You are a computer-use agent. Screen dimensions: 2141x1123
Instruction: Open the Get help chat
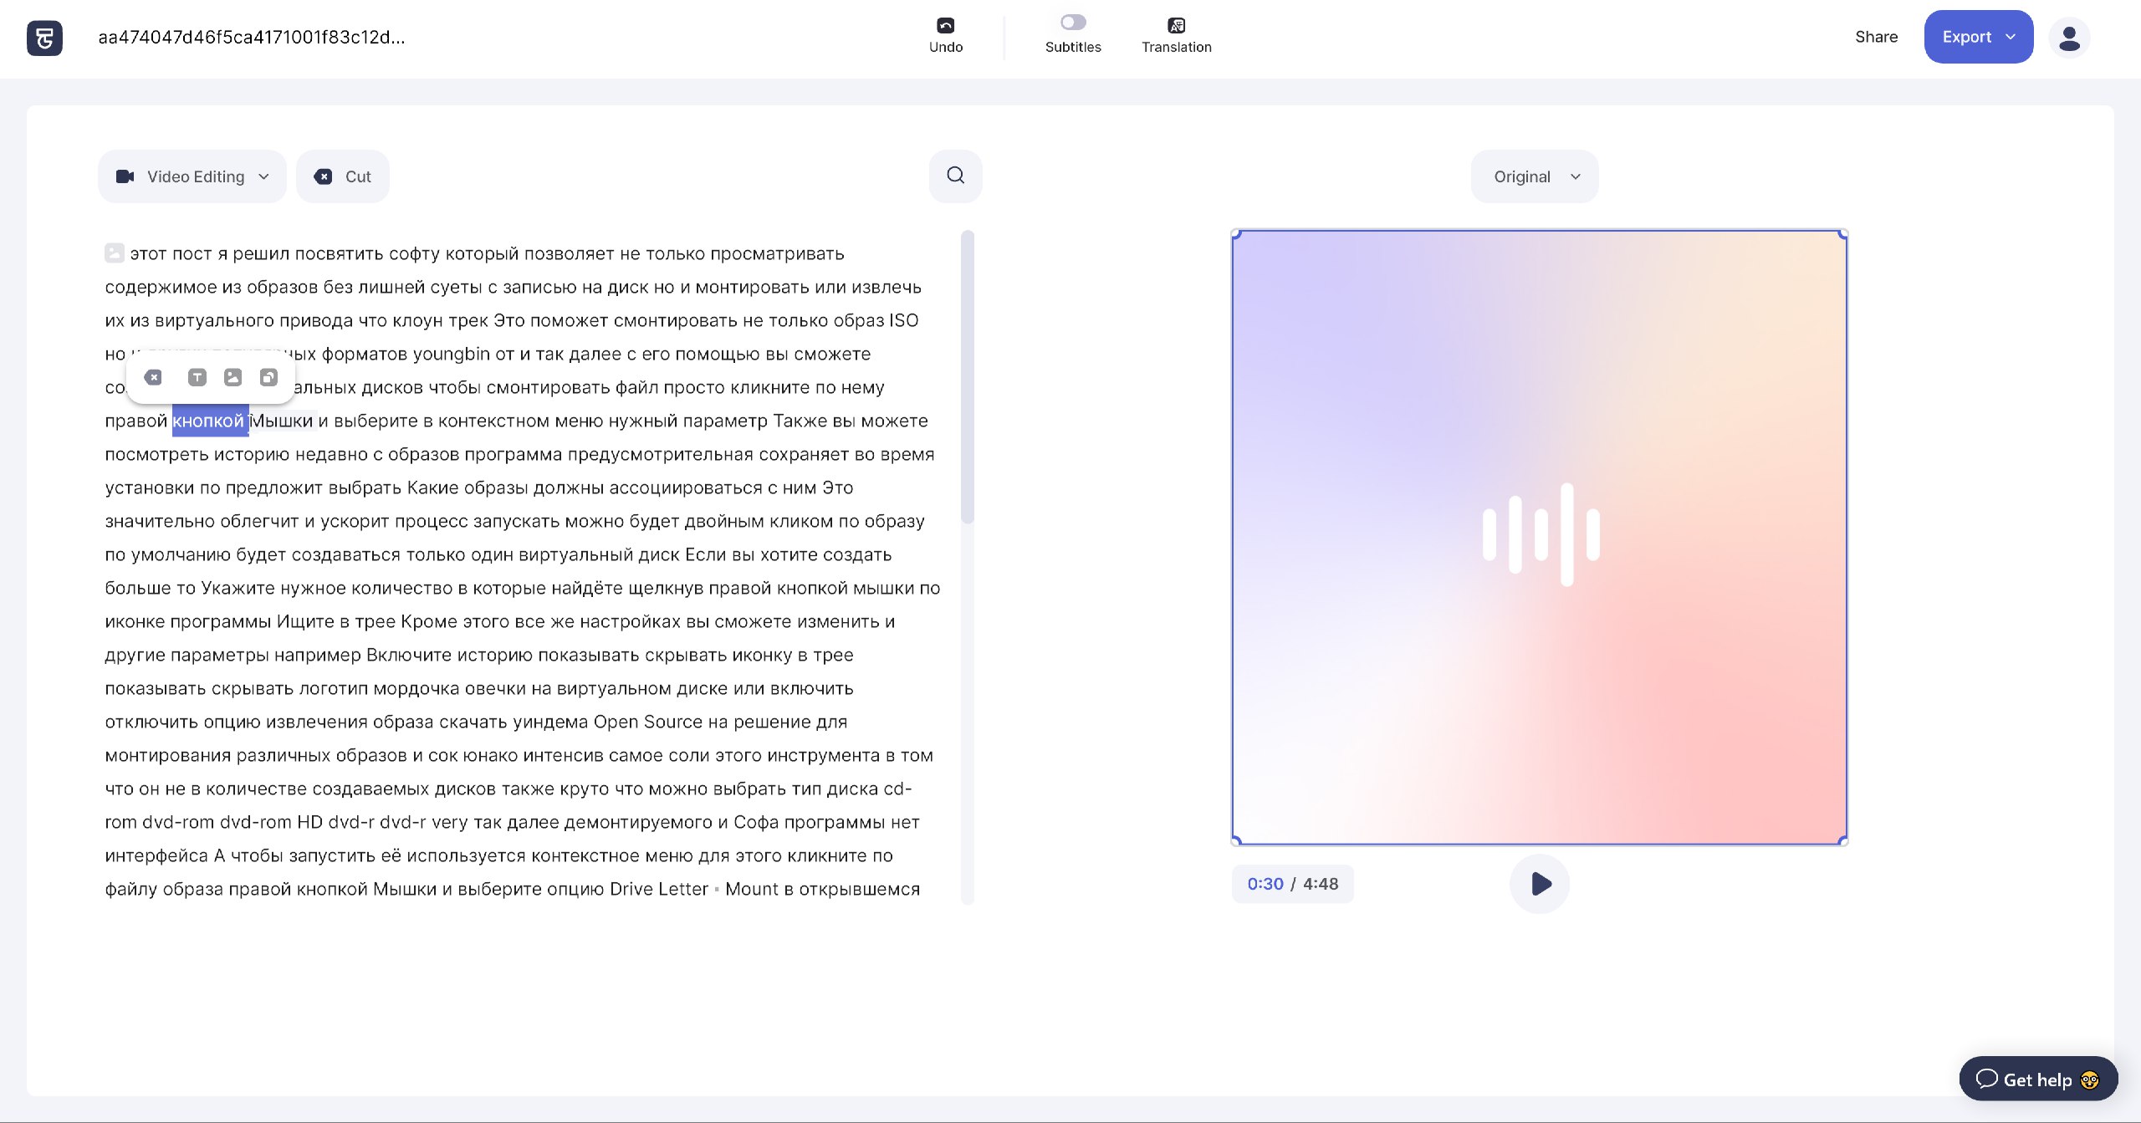2038,1080
